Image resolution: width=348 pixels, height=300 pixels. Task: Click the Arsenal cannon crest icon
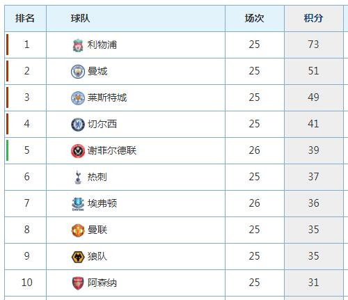(x=78, y=283)
